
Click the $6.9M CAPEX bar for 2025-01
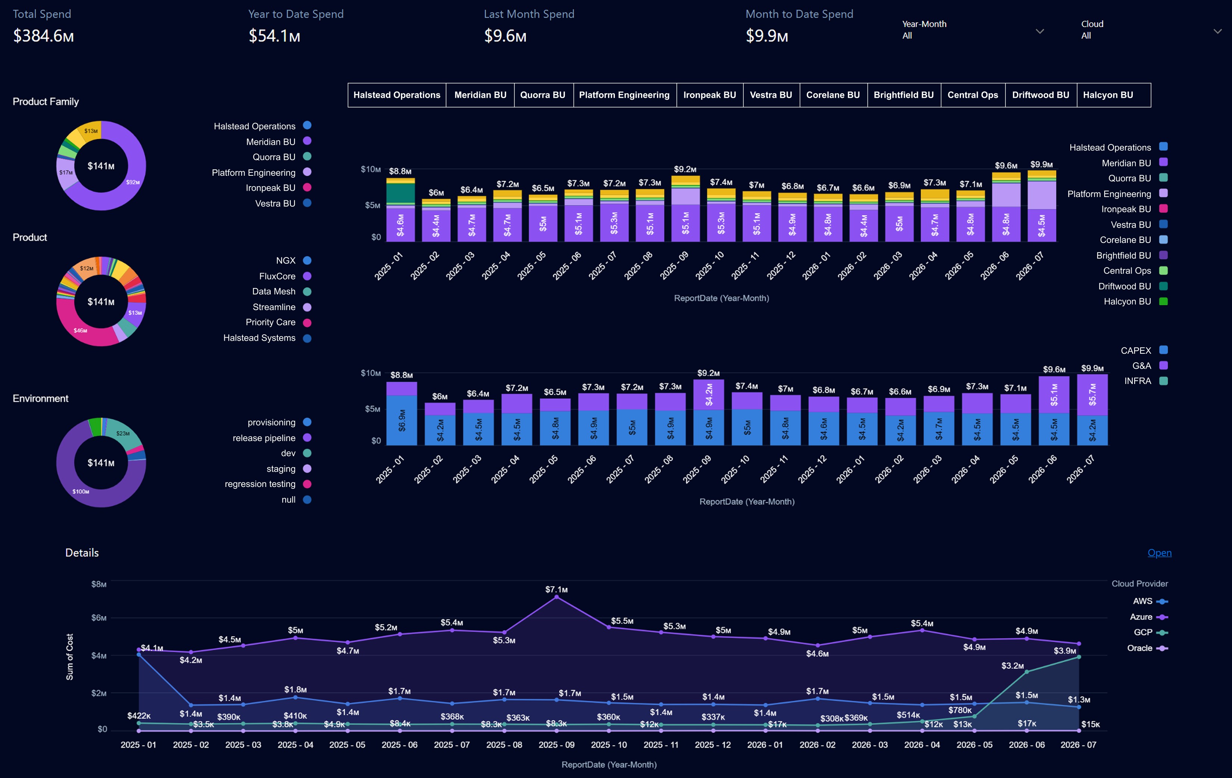tap(402, 420)
